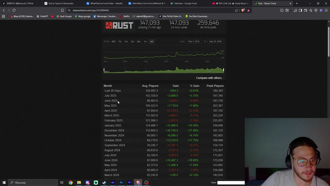Reload the Steam Charts page
This screenshot has height=186, width=330.
pyautogui.click(x=14, y=10)
